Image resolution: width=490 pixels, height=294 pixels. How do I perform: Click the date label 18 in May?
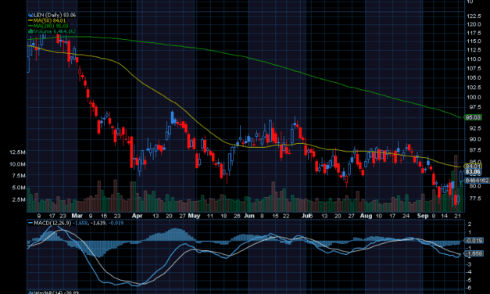pos(224,216)
